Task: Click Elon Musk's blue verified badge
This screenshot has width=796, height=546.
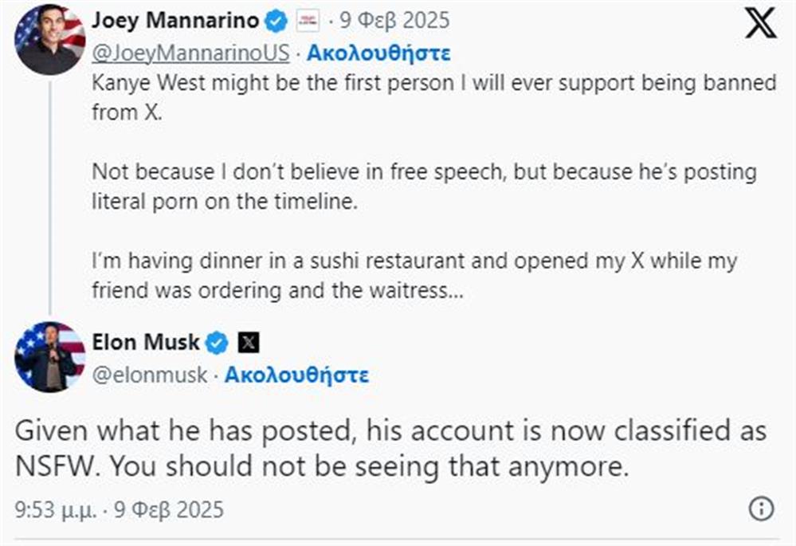Action: (x=218, y=342)
